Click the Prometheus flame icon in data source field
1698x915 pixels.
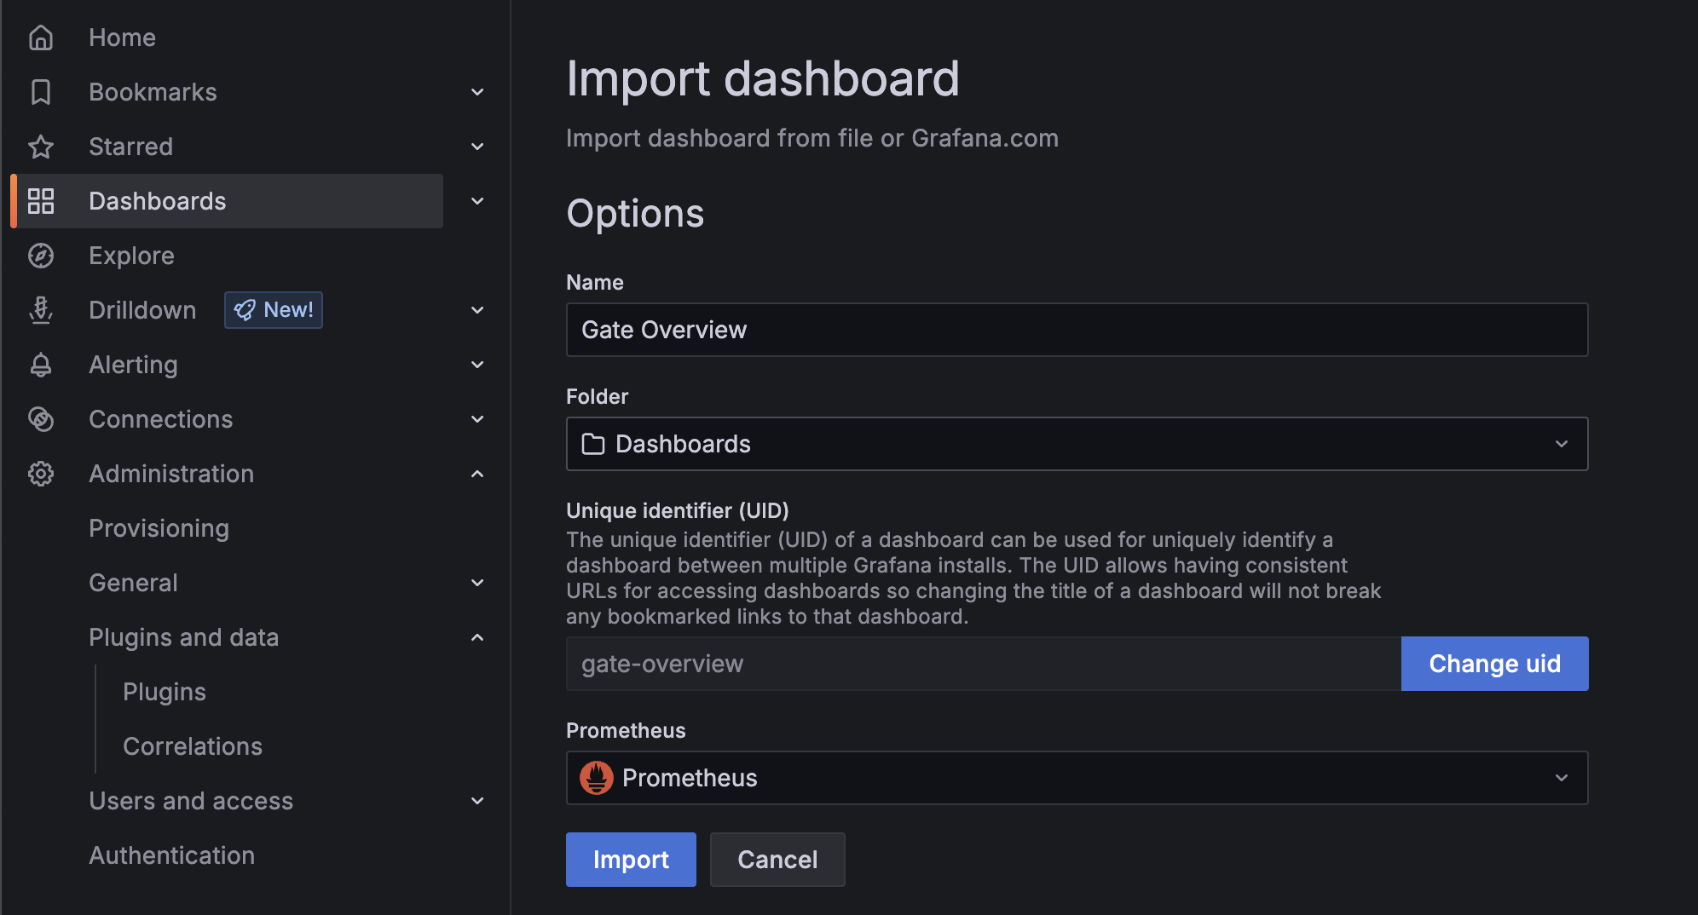click(598, 778)
